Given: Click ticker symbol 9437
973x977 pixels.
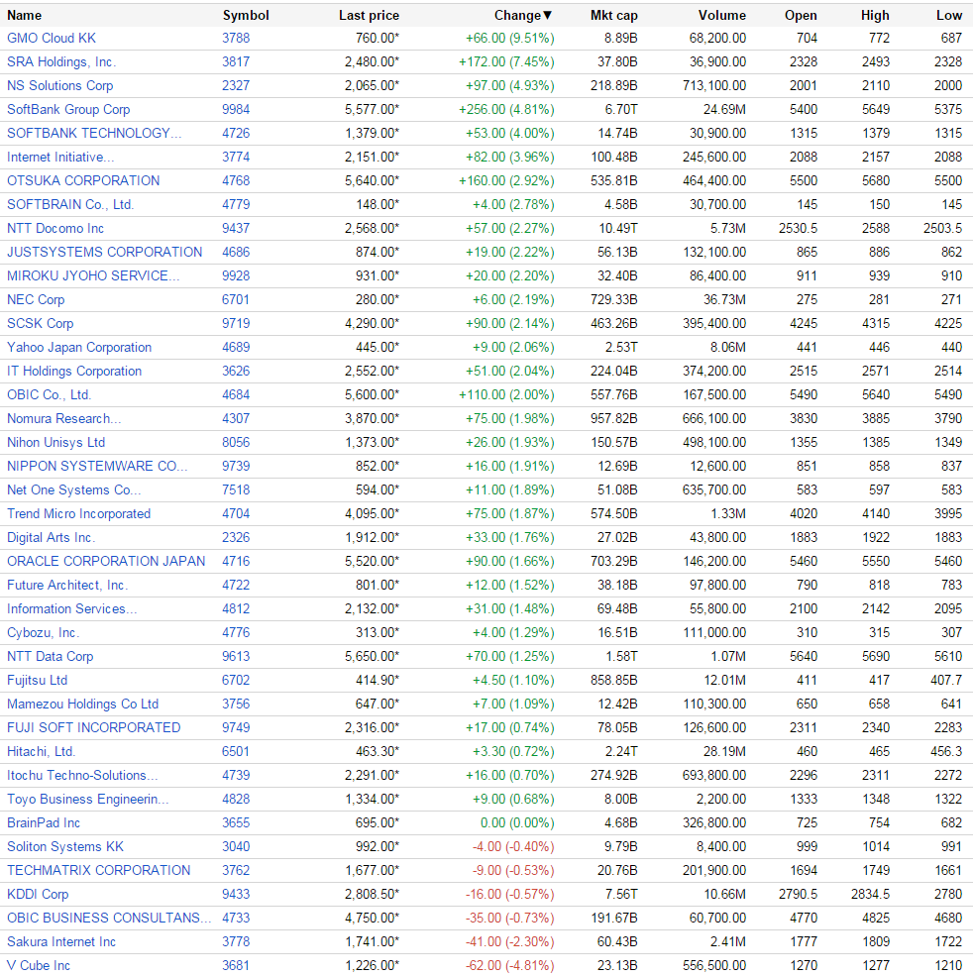Looking at the screenshot, I should coord(236,228).
